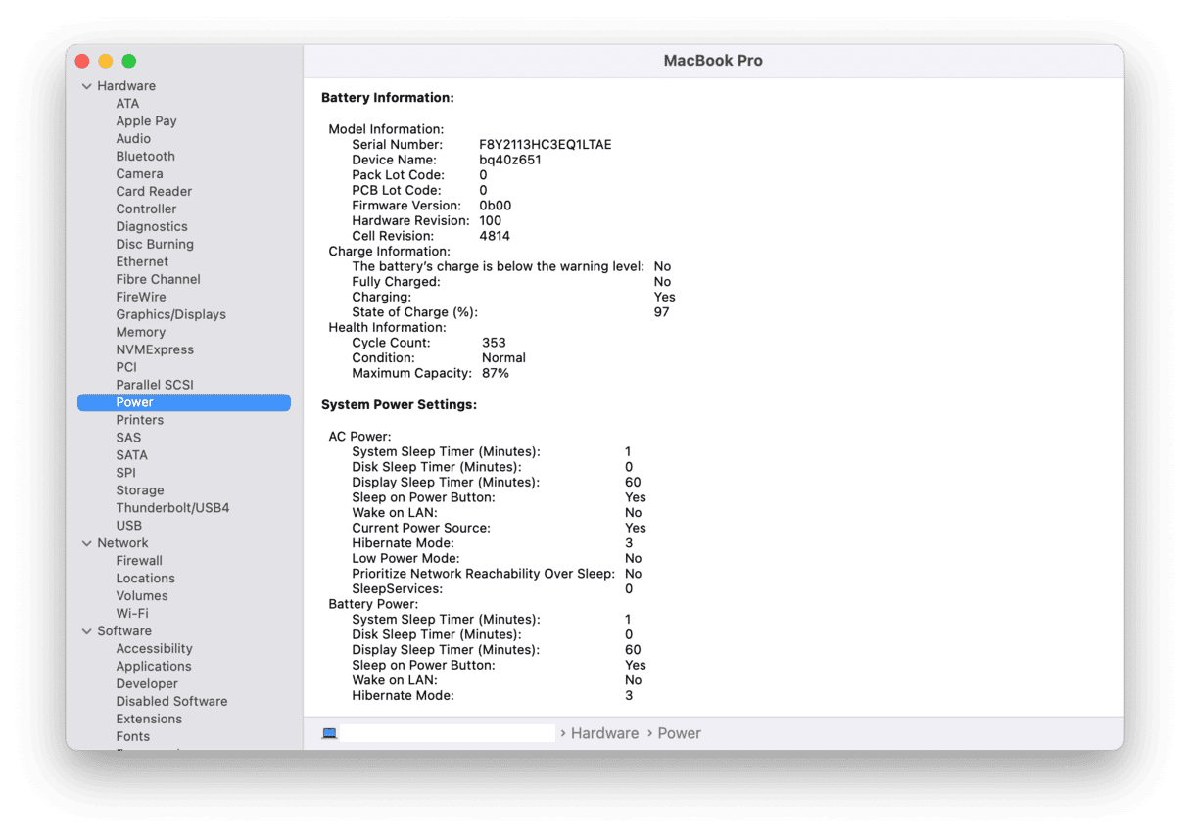
Task: Click the Cell Revision value 4814
Action: tap(495, 237)
